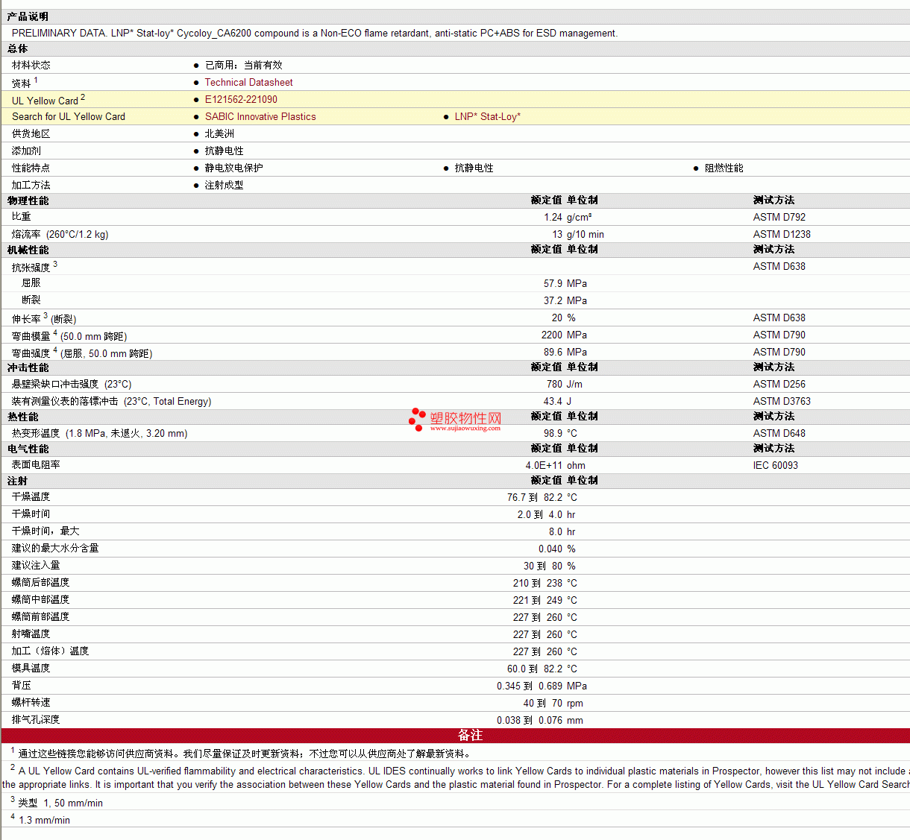
Task: Open the LNP* Stat-Loy* link
Action: click(x=487, y=116)
